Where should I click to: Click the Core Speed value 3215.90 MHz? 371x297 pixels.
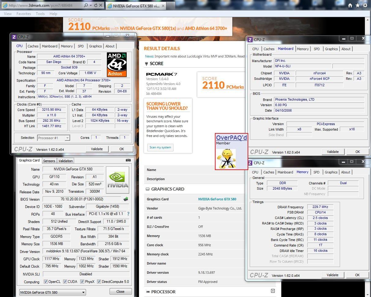pos(51,110)
